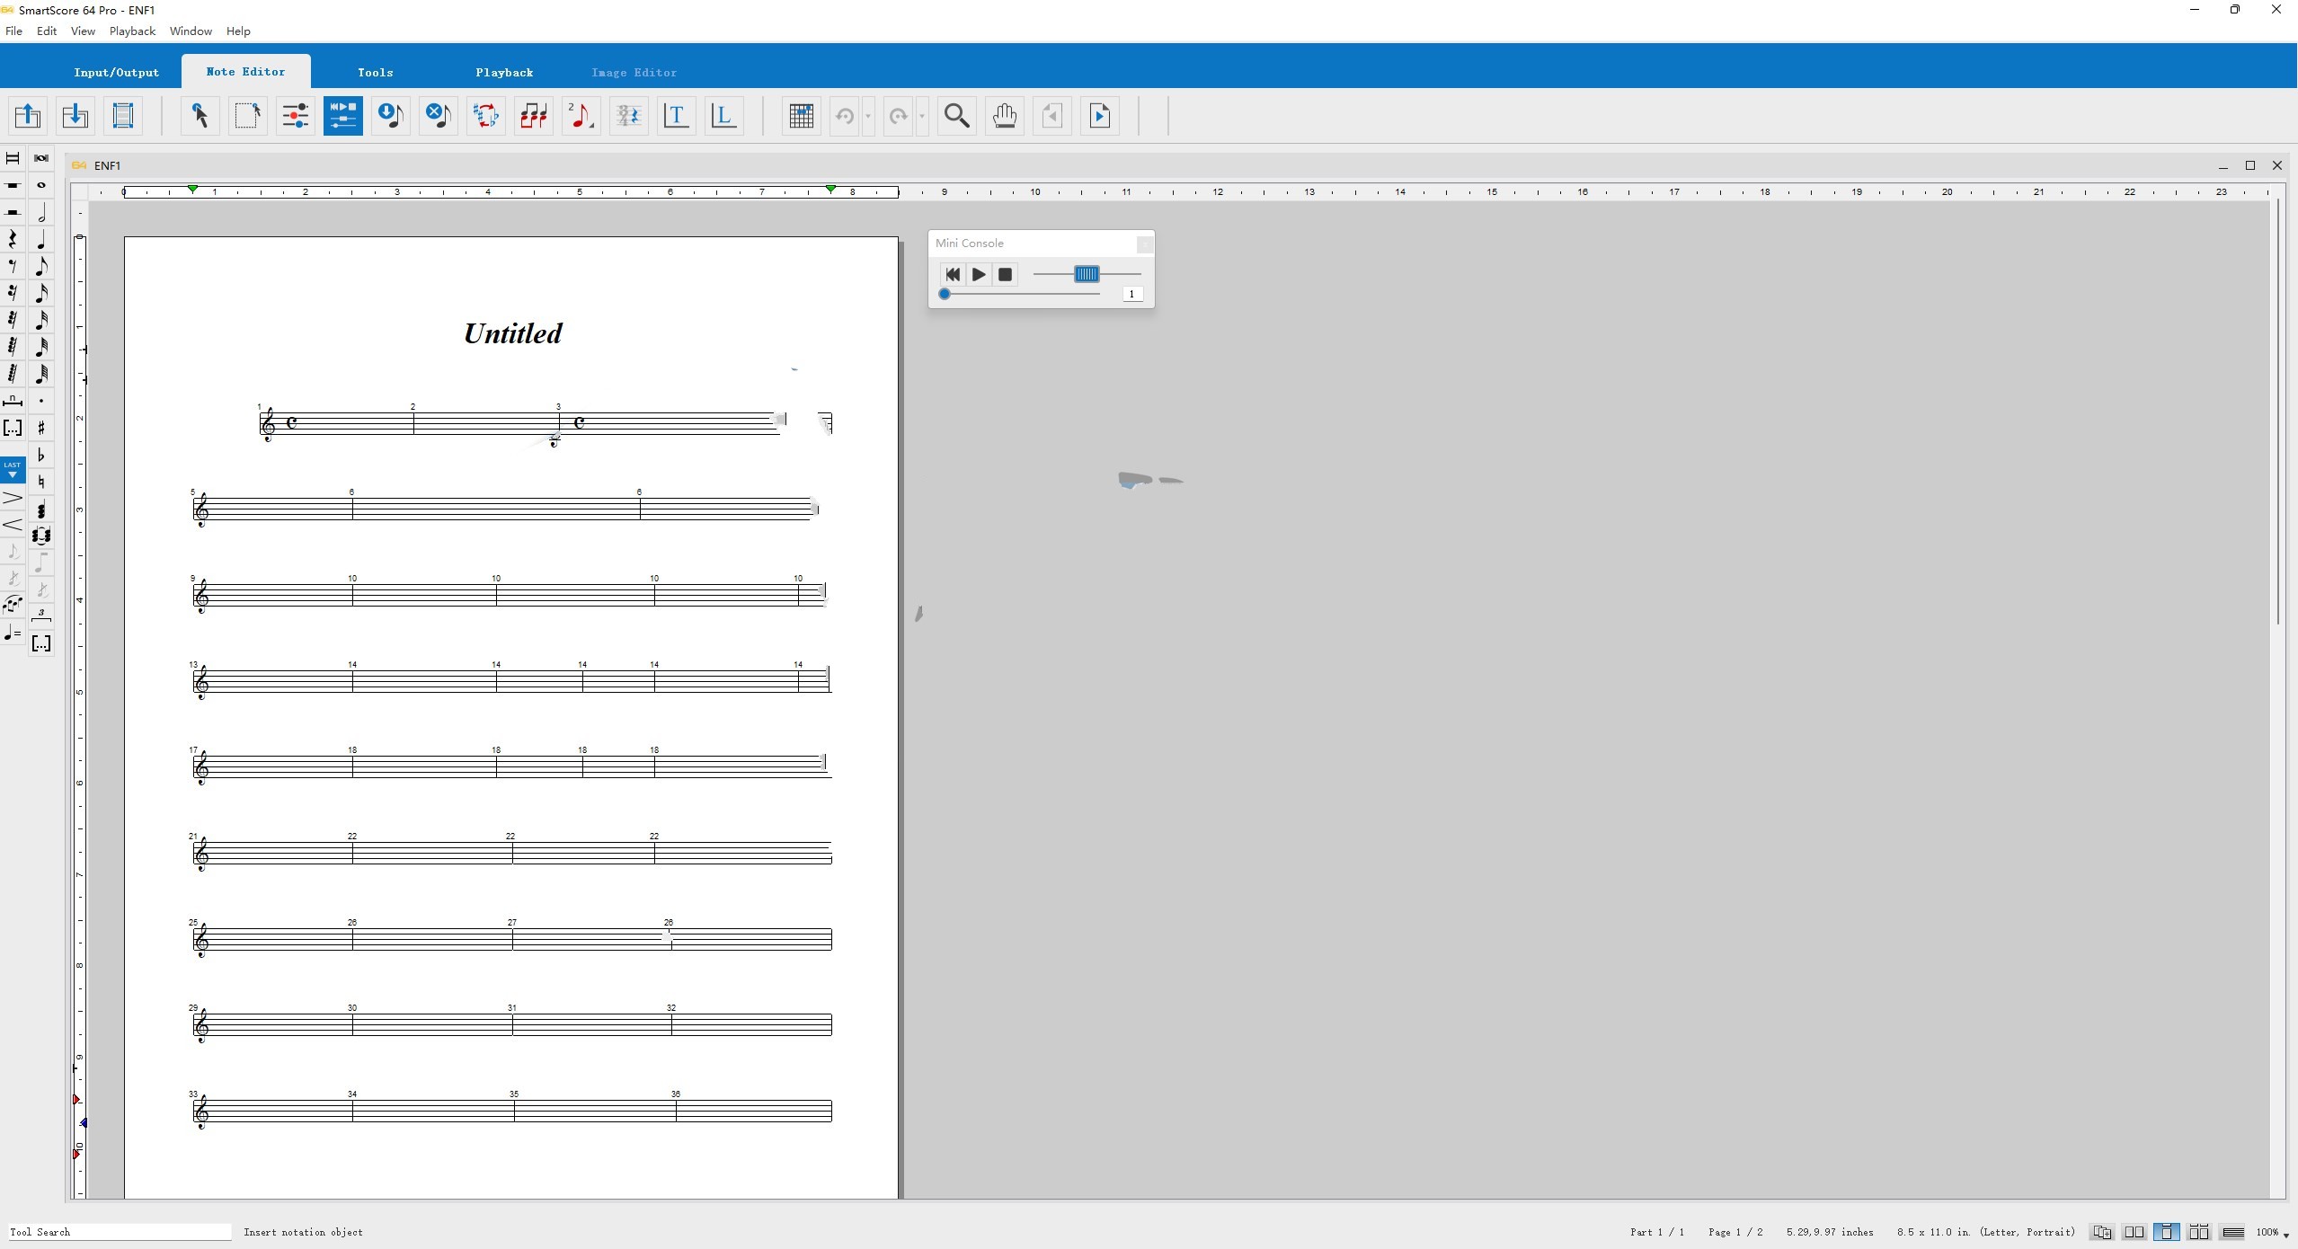This screenshot has height=1249, width=2298.
Task: Click the upload/open file toolbar icon
Action: [28, 116]
